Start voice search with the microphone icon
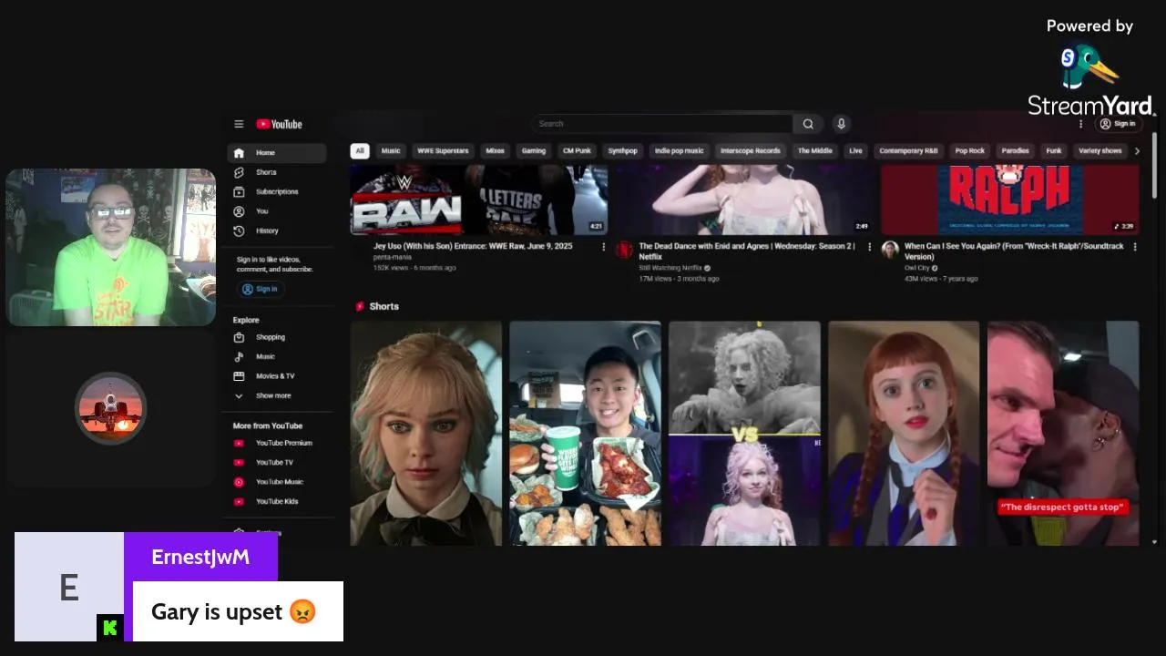1166x656 pixels. 841,124
